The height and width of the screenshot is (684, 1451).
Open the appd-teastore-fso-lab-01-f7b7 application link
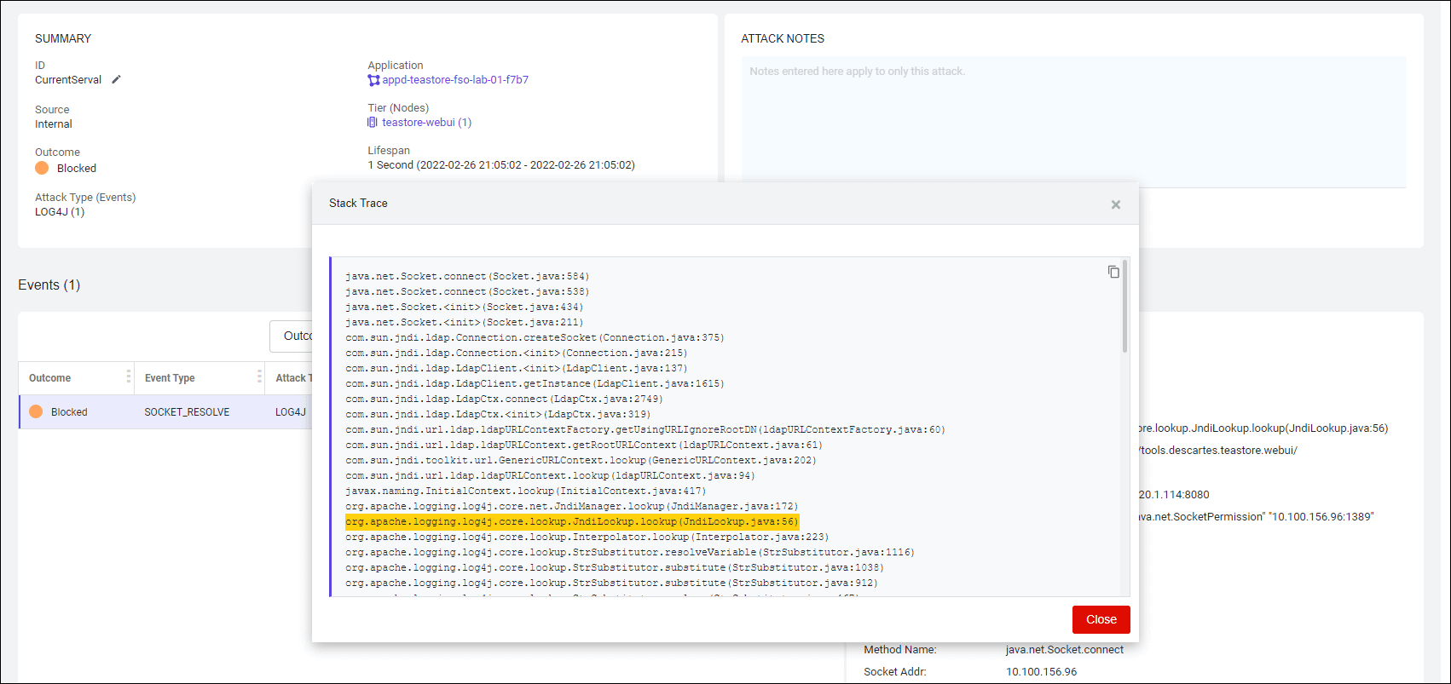point(455,80)
